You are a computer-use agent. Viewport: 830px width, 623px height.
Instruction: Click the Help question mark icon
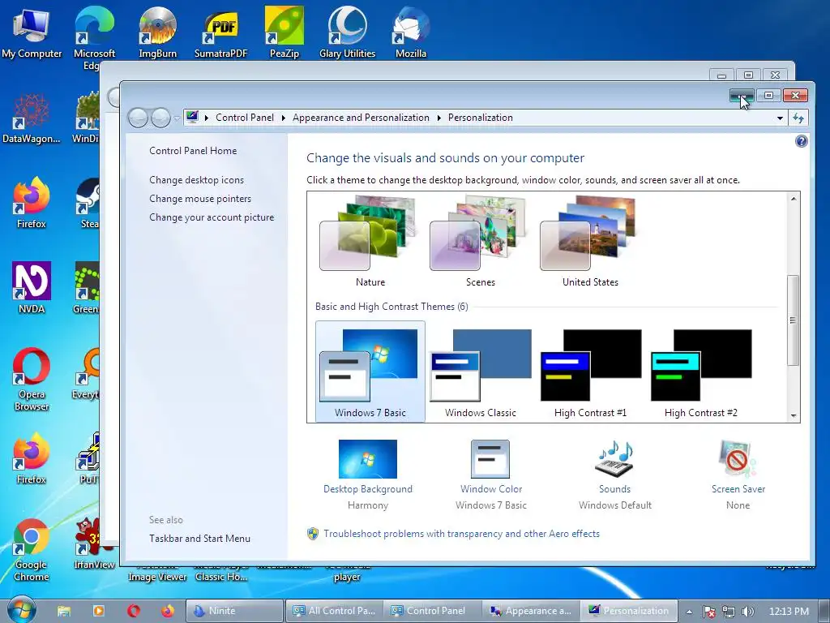pos(802,141)
